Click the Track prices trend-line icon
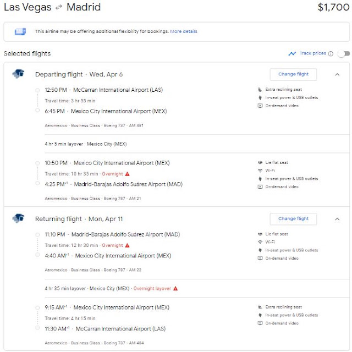This screenshot has height=352, width=352. (x=292, y=54)
